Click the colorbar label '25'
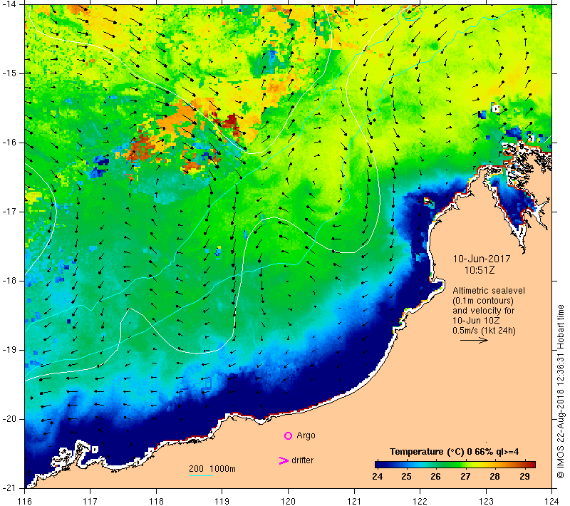This screenshot has height=506, width=570. pyautogui.click(x=406, y=477)
